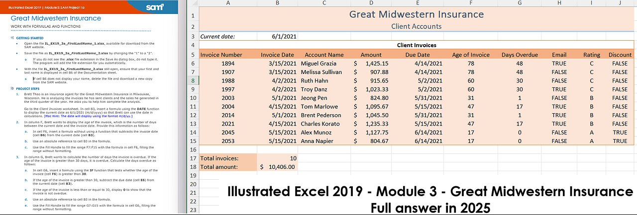
Task: Click the 'Age of Invoice' heading cell
Action: (x=470, y=55)
